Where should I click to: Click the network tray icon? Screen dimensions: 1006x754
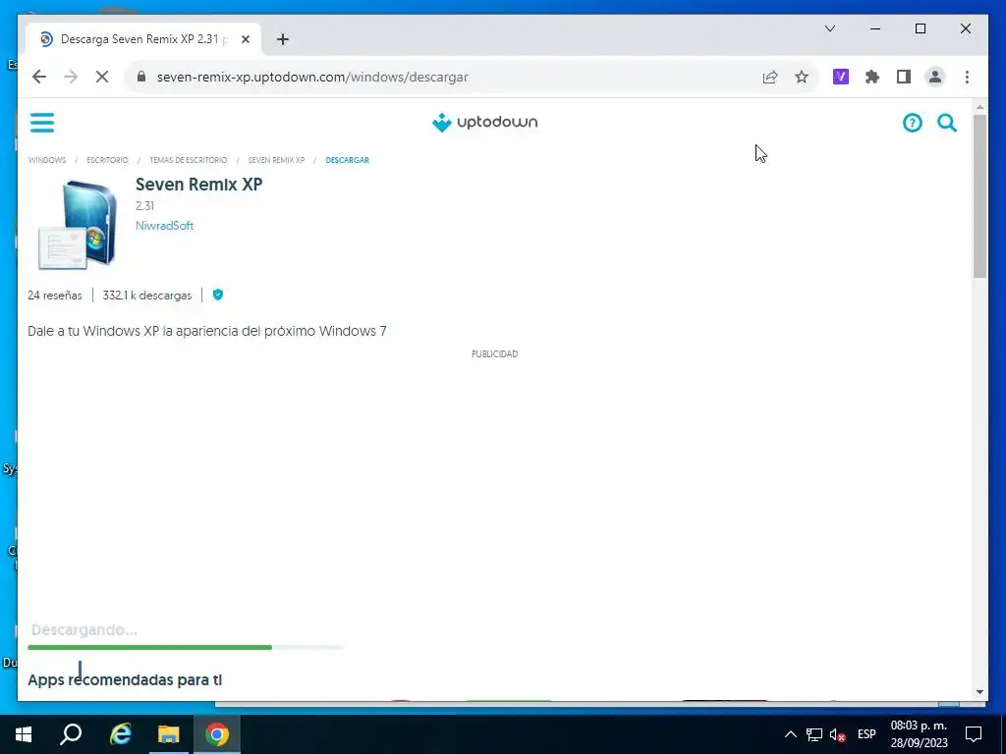click(814, 734)
